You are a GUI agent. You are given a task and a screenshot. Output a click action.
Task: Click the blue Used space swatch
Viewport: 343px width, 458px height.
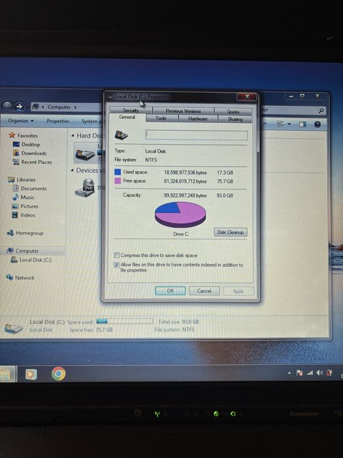(x=118, y=172)
